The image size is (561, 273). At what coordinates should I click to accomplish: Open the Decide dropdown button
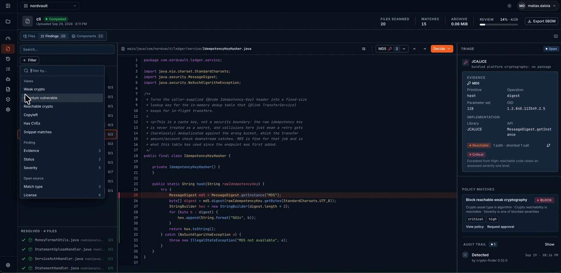coord(442,49)
